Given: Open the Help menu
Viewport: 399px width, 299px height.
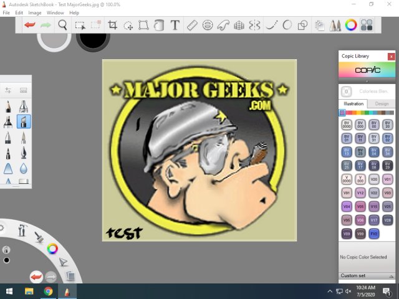Looking at the screenshot, I should click(74, 12).
